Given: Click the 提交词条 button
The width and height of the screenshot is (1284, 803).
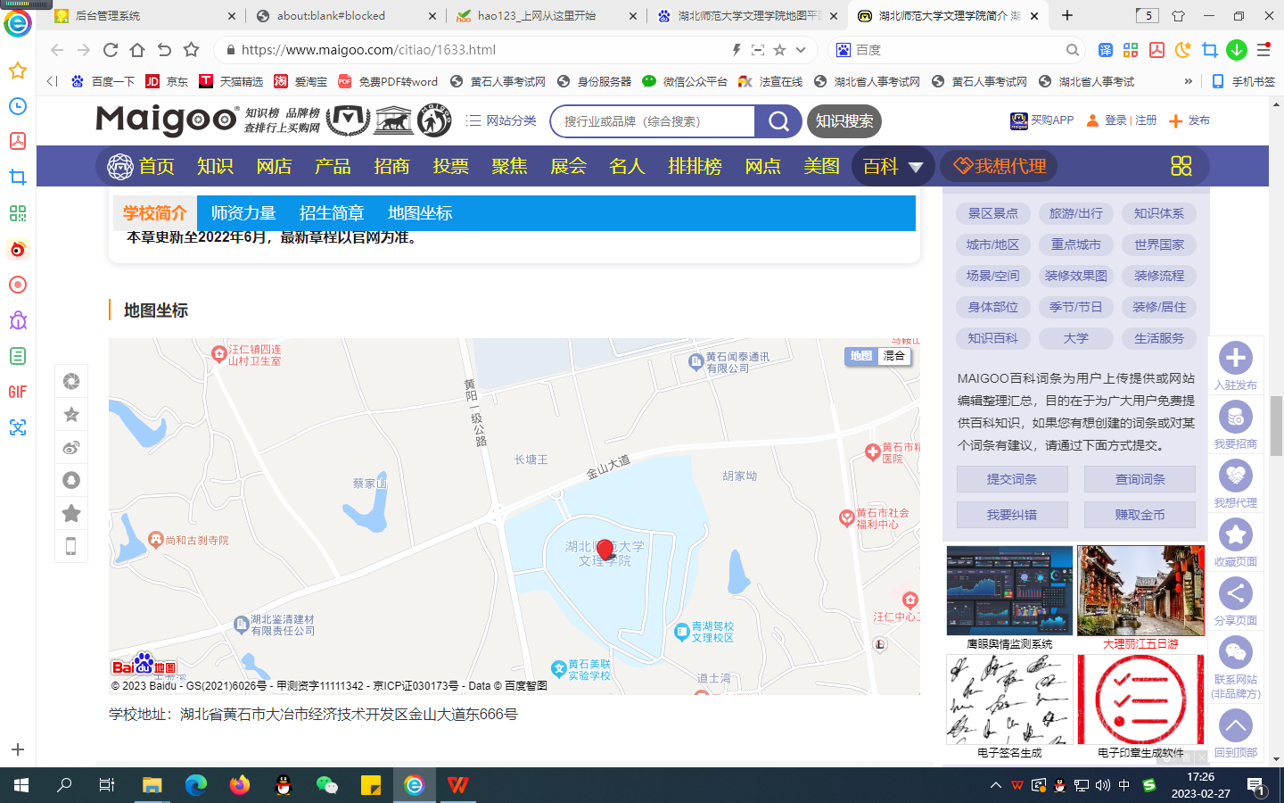Looking at the screenshot, I should pos(1011,479).
